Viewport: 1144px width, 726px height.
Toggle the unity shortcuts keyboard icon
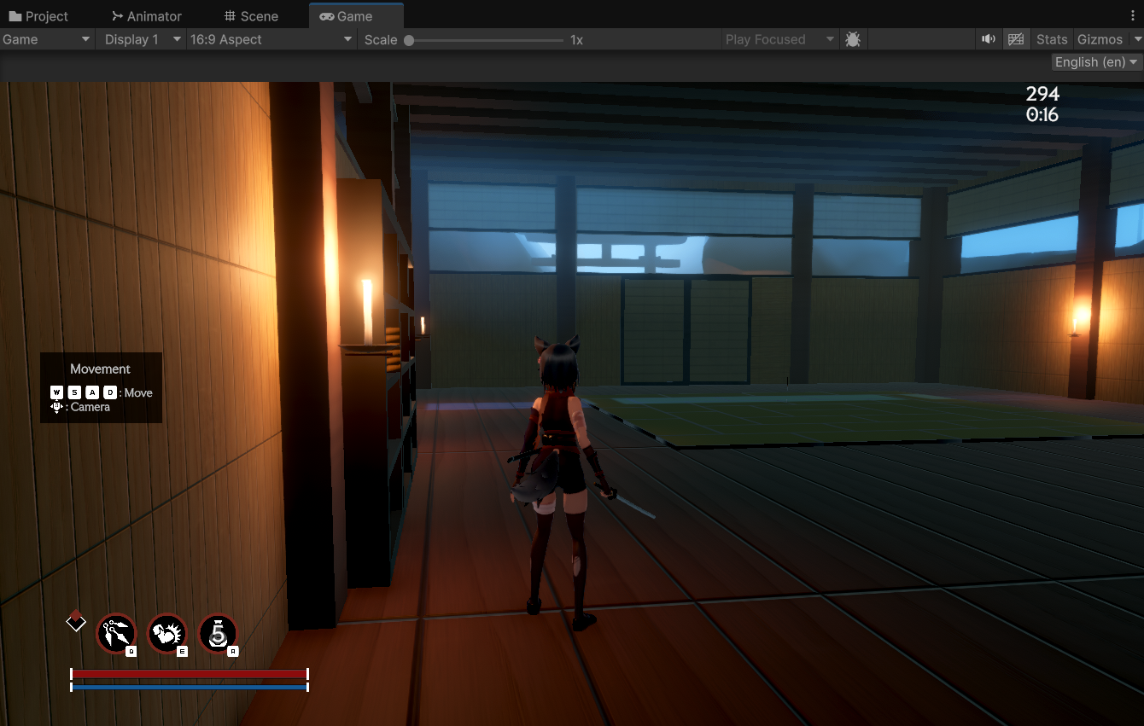[1015, 39]
